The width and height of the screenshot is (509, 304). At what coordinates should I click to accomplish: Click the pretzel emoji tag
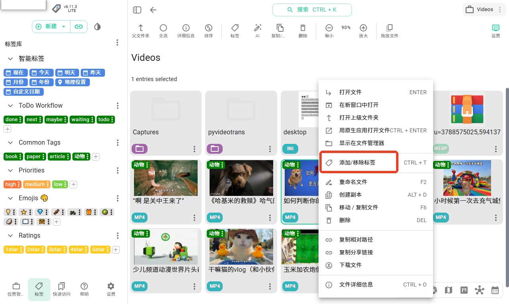tap(43, 222)
